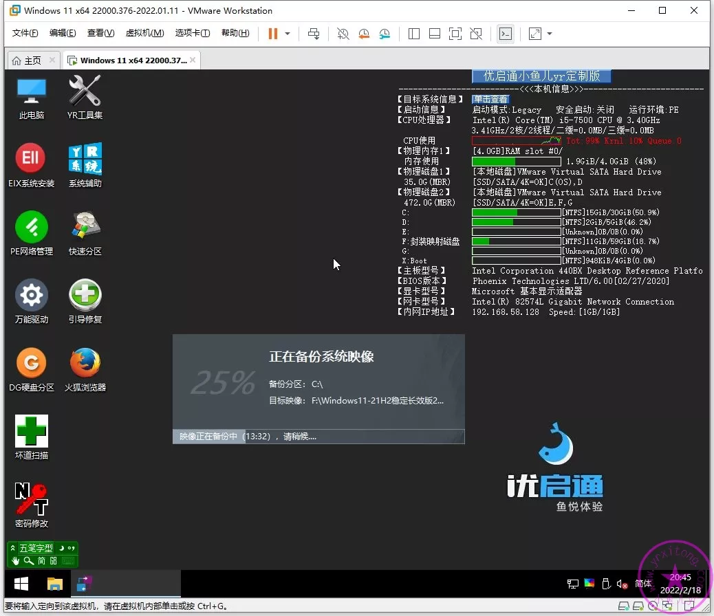Click the Windows Start button in taskbar
This screenshot has height=616, width=714.
click(21, 584)
